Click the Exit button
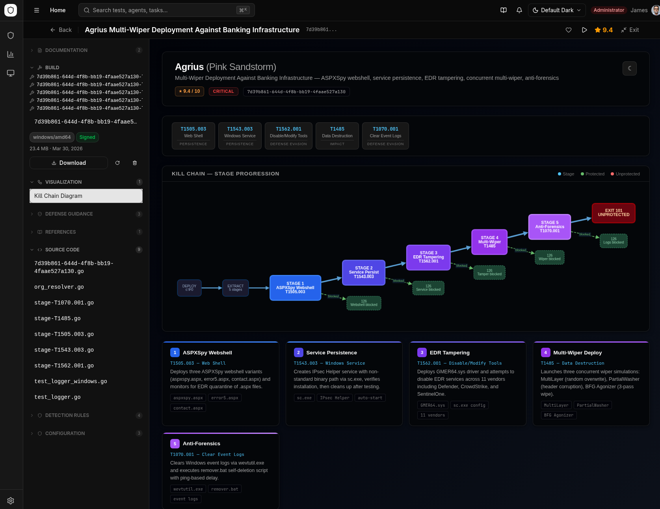 630,30
